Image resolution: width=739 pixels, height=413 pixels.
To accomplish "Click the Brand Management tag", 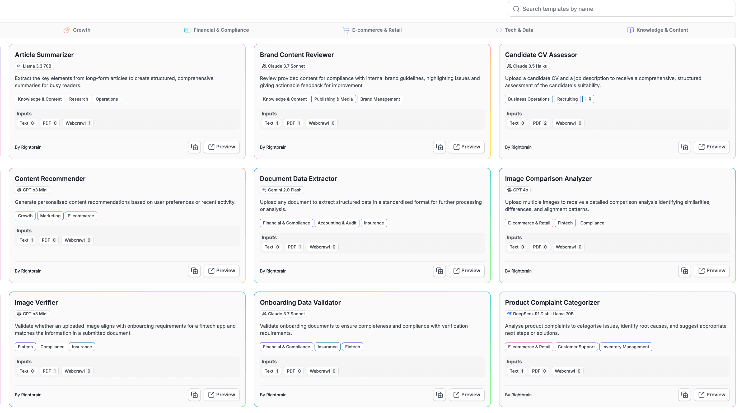I will pos(380,99).
